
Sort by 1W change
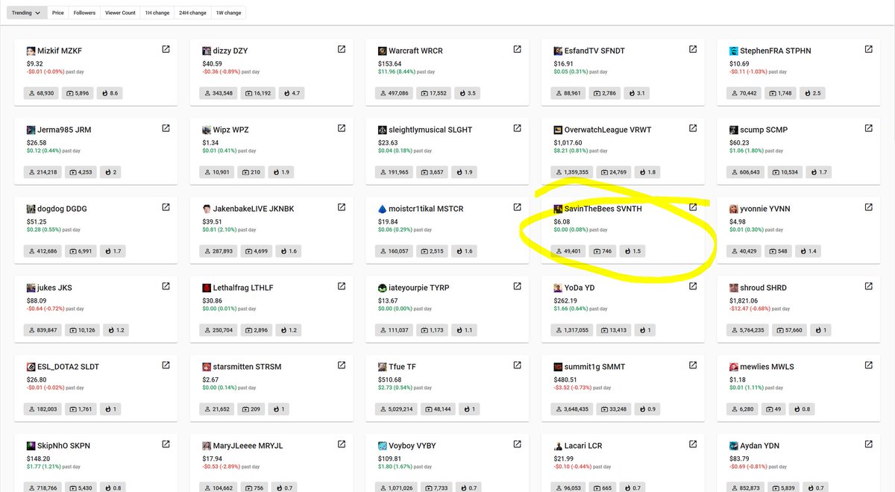[x=228, y=13]
